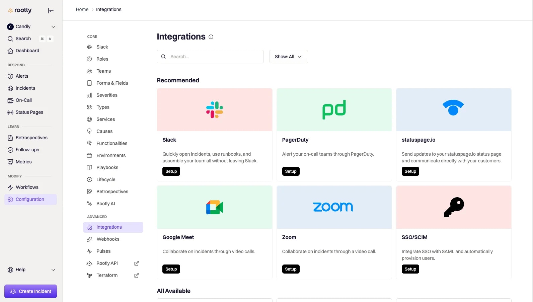The height and width of the screenshot is (302, 533).
Task: Click the Playbooks book icon
Action: point(89,168)
